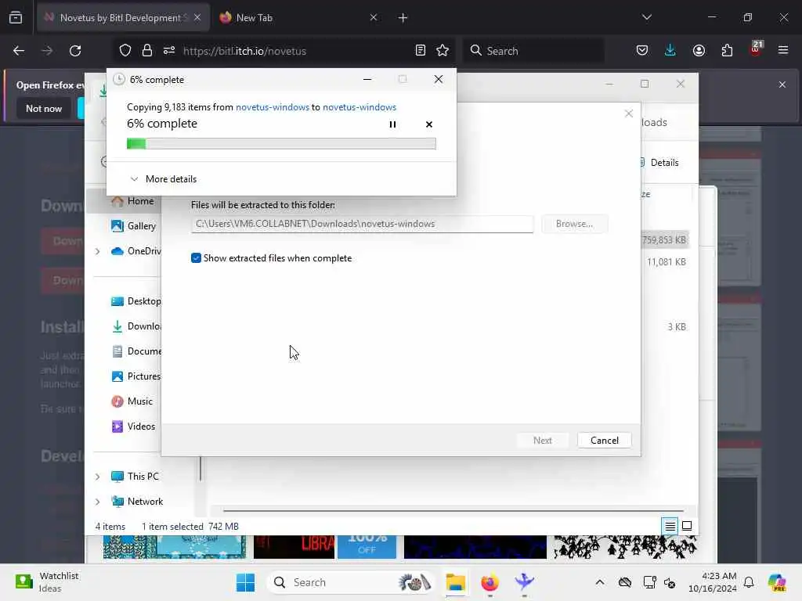Select the 759,853 KB file row

pos(664,240)
